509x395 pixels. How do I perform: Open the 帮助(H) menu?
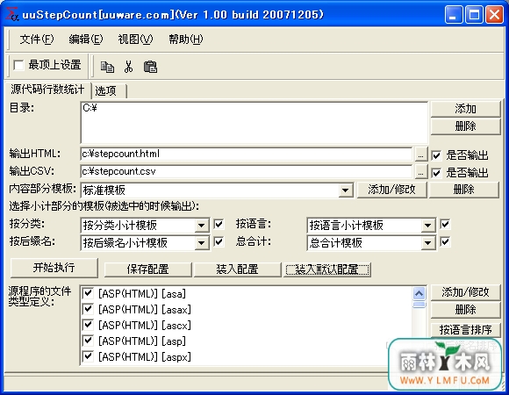point(186,39)
